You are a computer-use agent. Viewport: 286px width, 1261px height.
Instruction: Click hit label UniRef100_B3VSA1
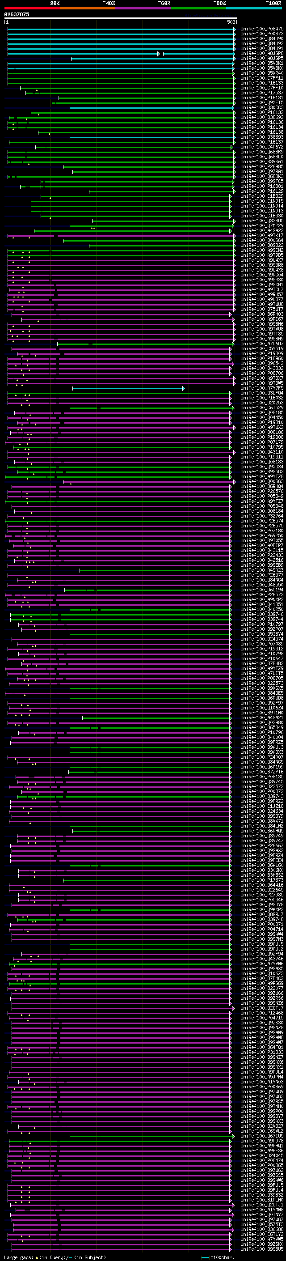click(262, 161)
